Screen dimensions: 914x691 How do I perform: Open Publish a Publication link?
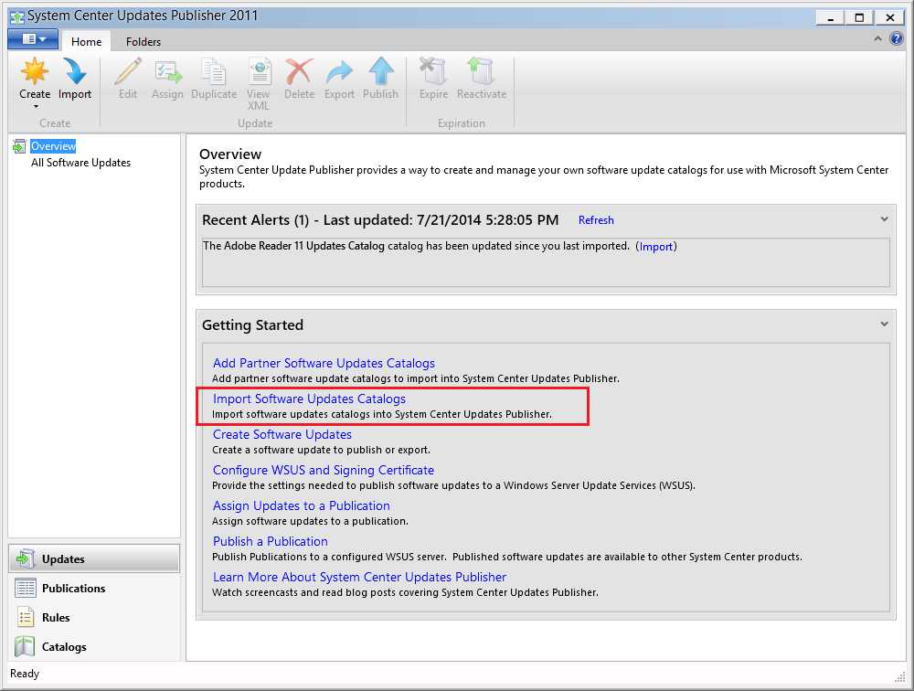(x=270, y=541)
